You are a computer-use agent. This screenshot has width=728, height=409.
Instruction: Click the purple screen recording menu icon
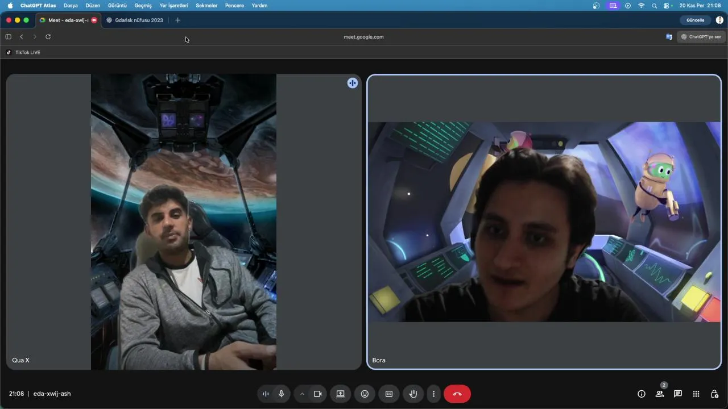tap(613, 6)
